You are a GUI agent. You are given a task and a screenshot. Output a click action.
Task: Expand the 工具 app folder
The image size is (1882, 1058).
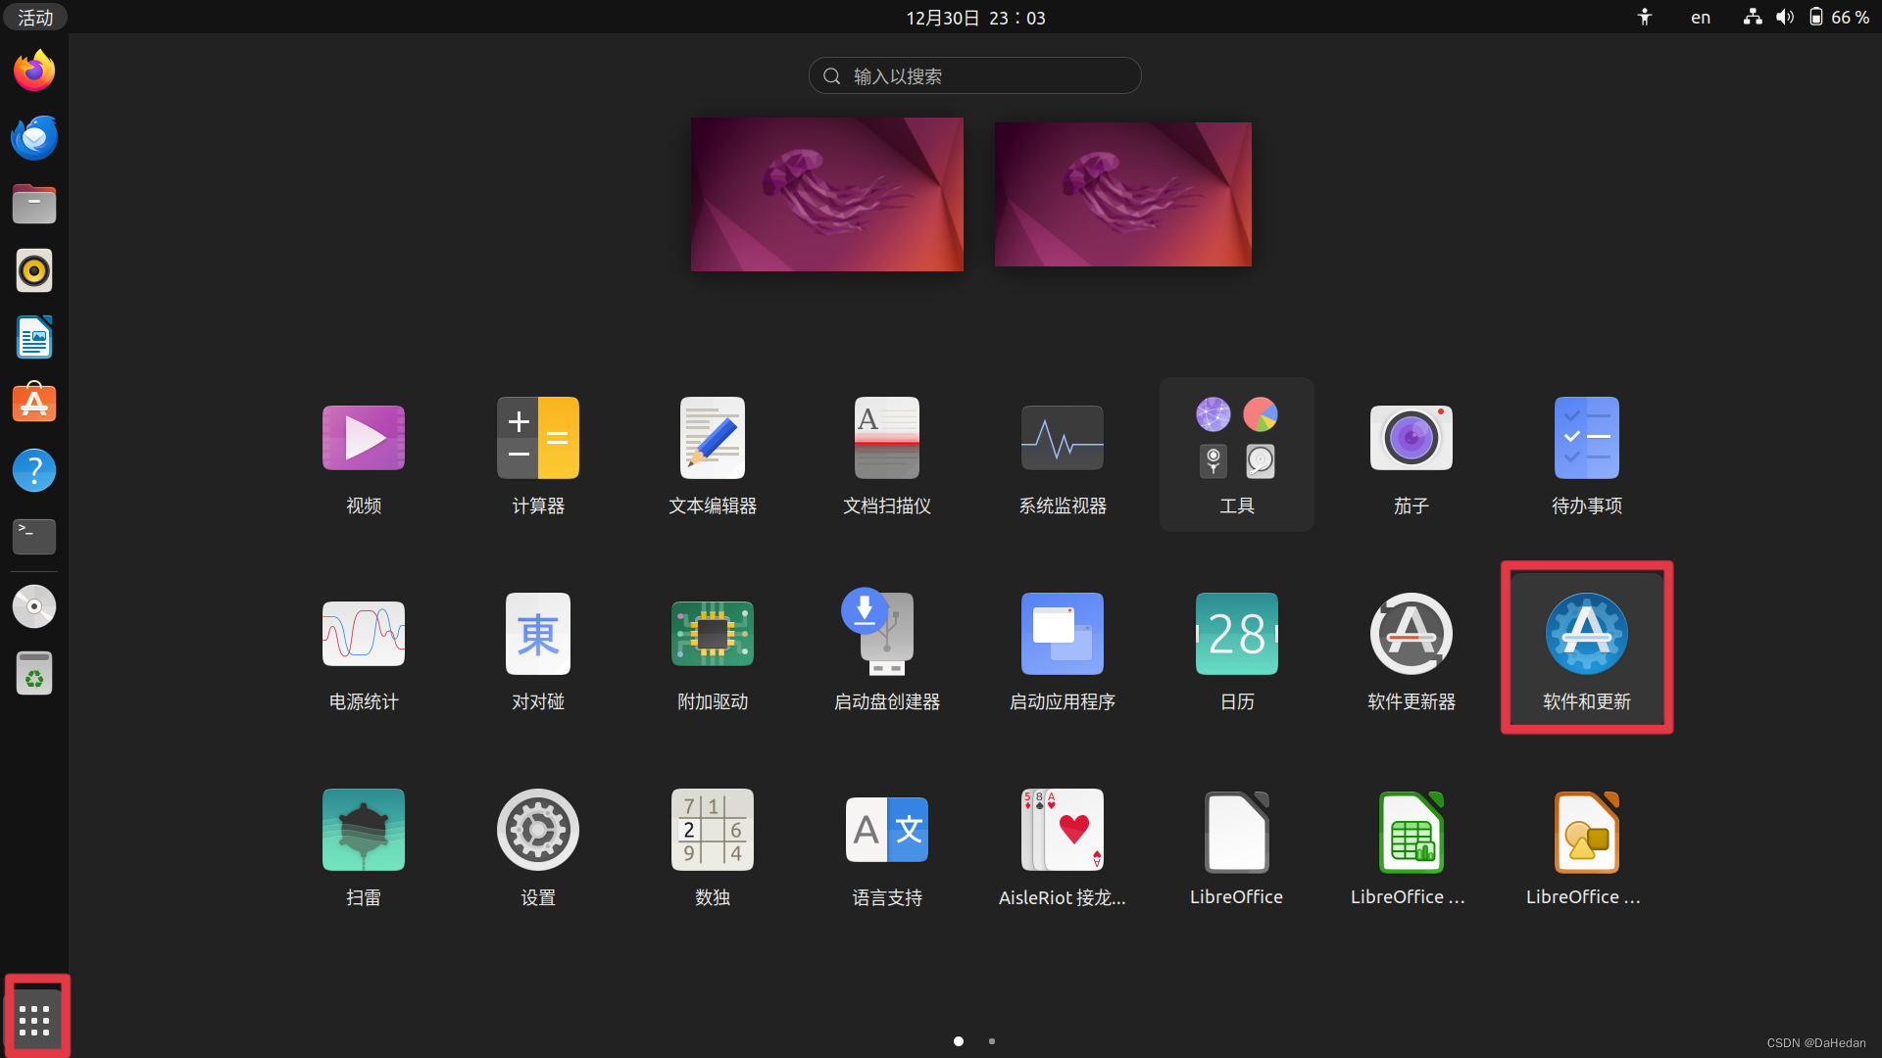1236,453
